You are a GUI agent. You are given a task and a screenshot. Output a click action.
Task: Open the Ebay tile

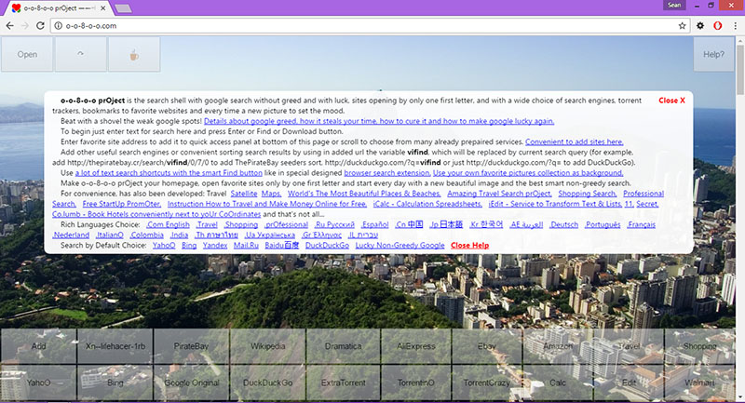click(486, 346)
